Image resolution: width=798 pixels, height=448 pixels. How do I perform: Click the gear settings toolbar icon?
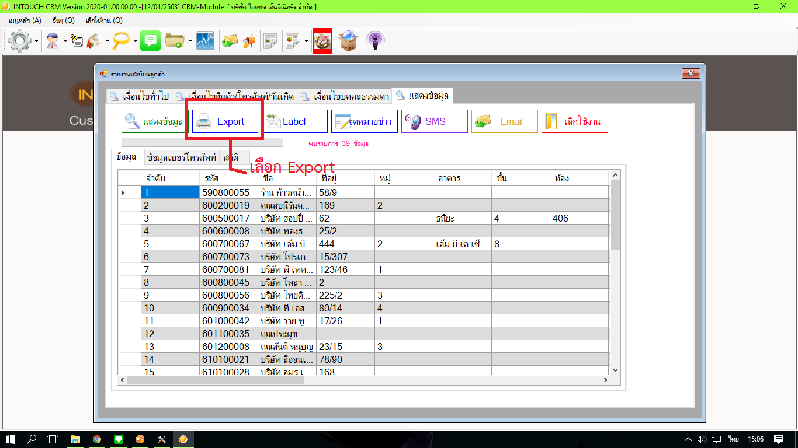[19, 41]
